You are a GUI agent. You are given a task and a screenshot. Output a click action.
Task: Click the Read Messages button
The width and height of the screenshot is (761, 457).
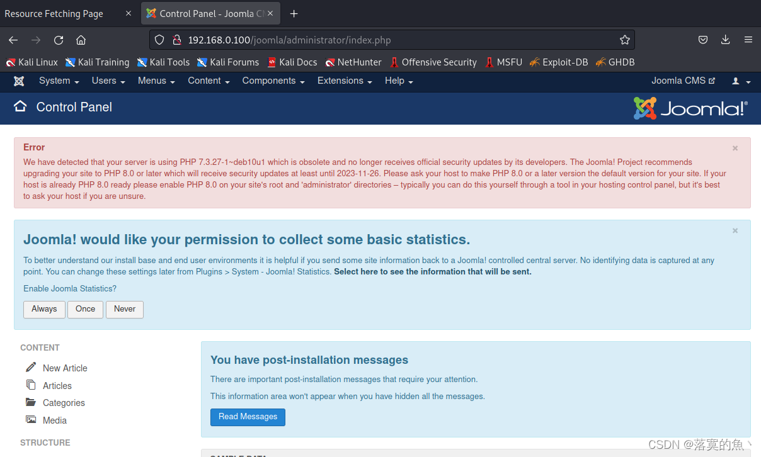click(x=248, y=417)
